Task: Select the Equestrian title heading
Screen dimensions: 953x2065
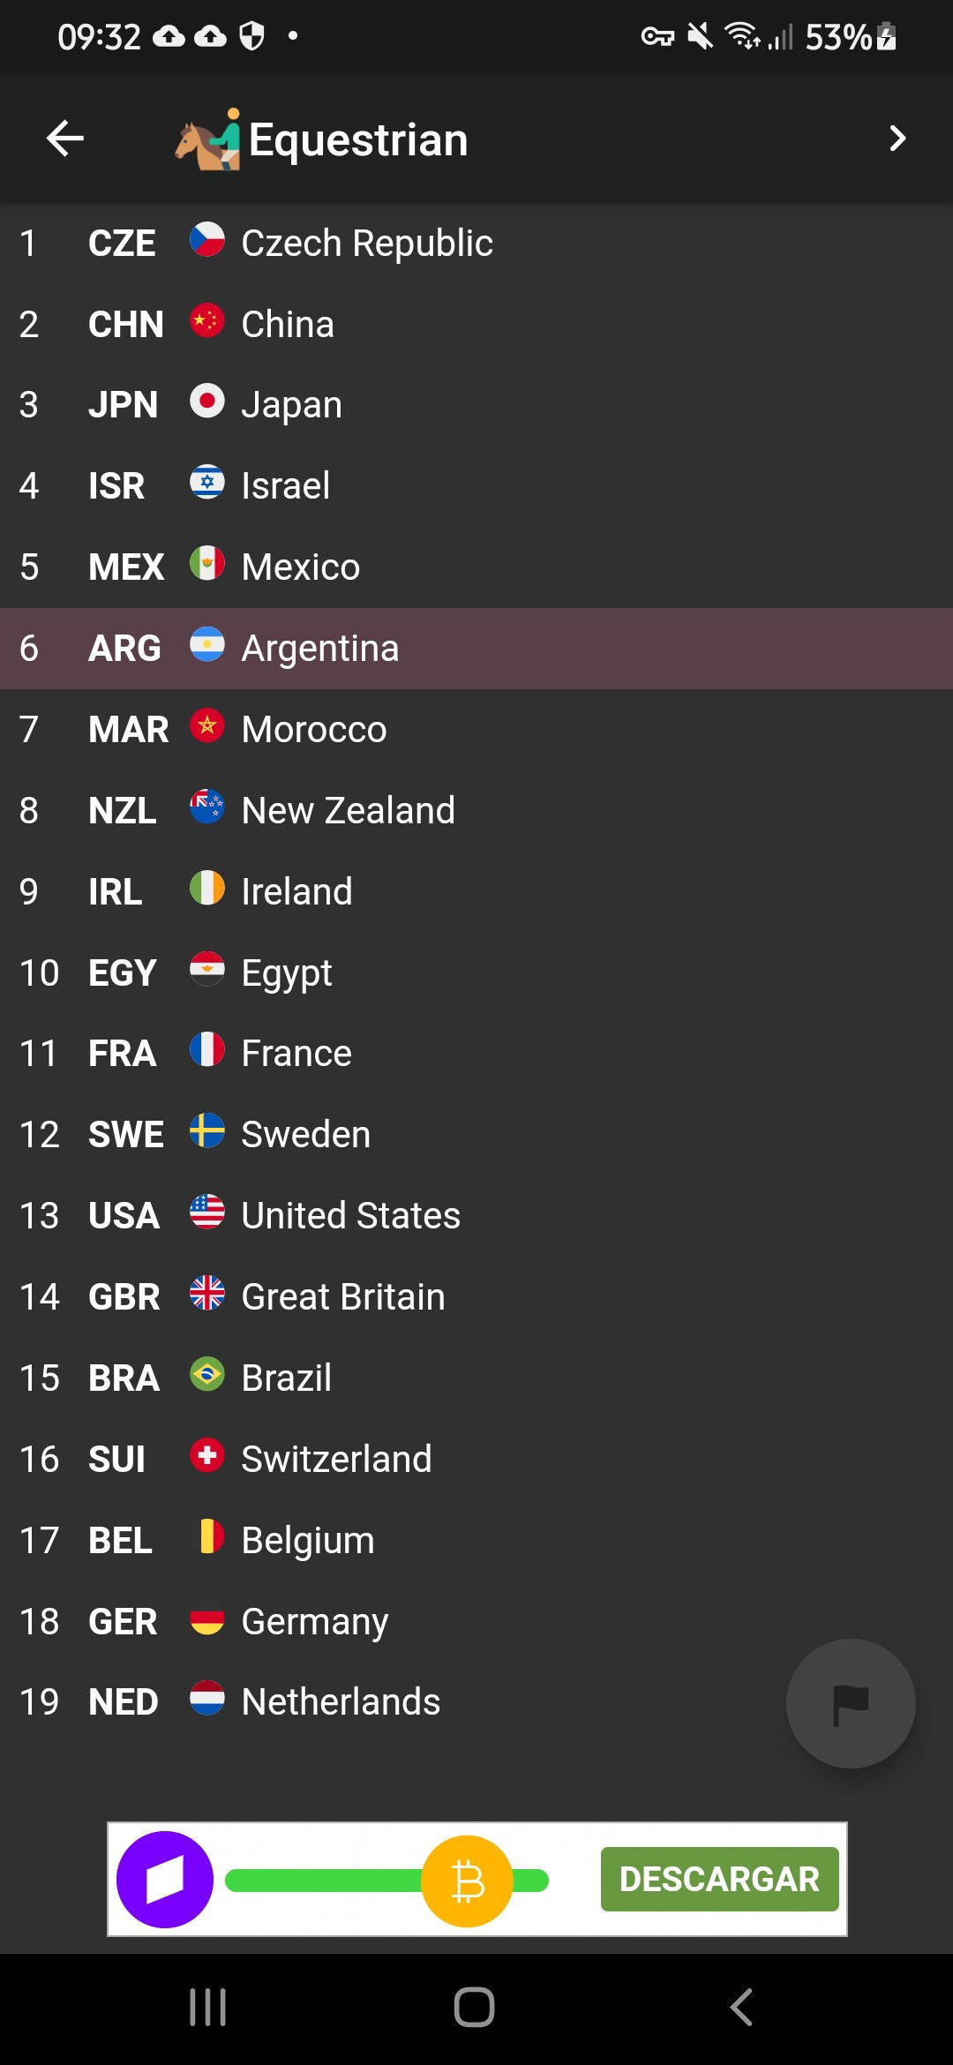Action: coord(358,139)
